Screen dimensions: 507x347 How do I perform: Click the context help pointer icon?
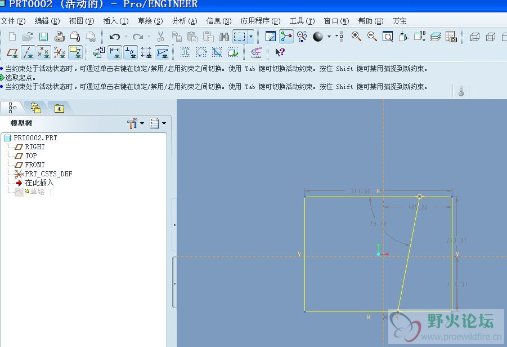[279, 52]
